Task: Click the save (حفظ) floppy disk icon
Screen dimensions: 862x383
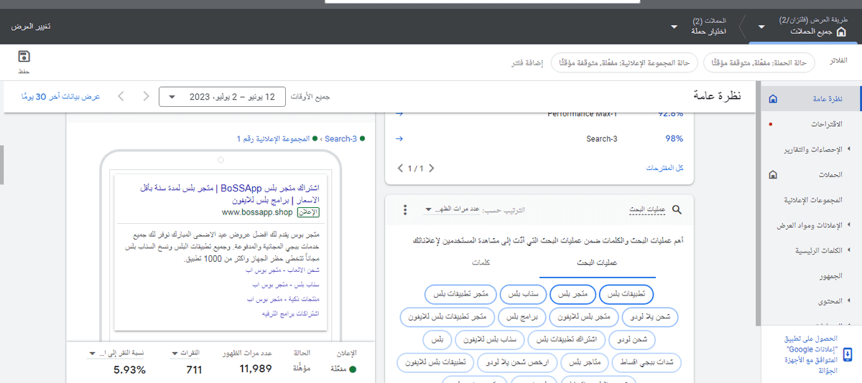Action: tap(24, 57)
